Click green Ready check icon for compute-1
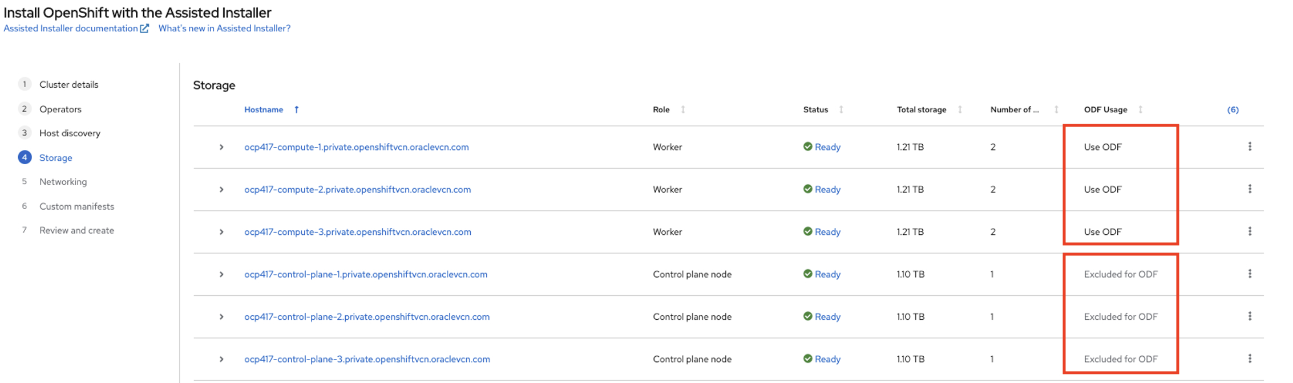 807,146
